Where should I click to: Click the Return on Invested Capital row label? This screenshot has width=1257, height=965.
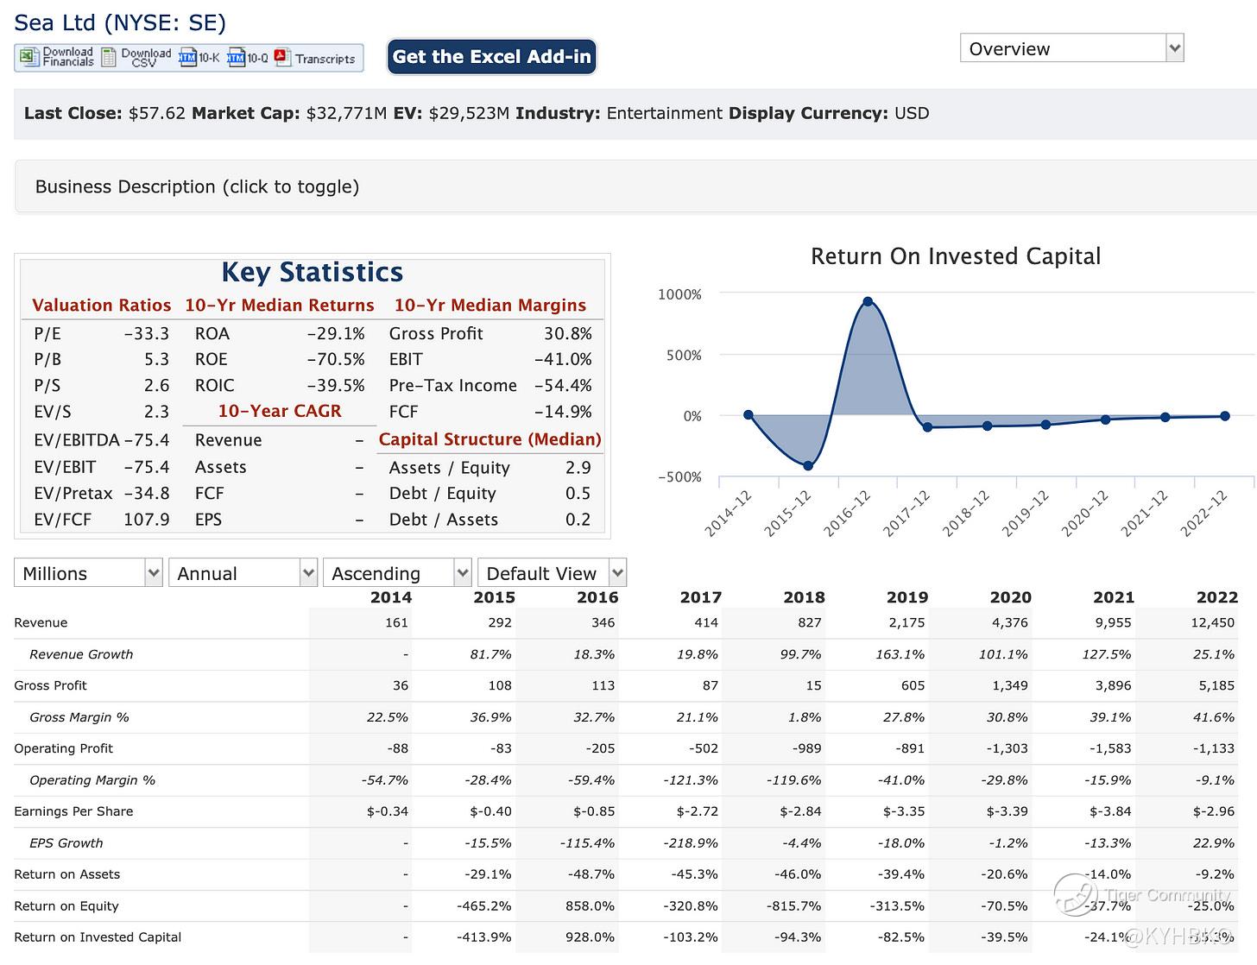click(98, 937)
